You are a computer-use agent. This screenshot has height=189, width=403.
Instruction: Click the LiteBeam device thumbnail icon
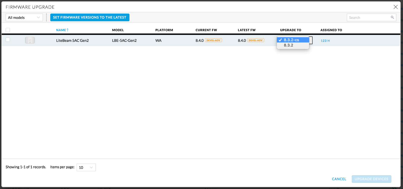coord(30,40)
